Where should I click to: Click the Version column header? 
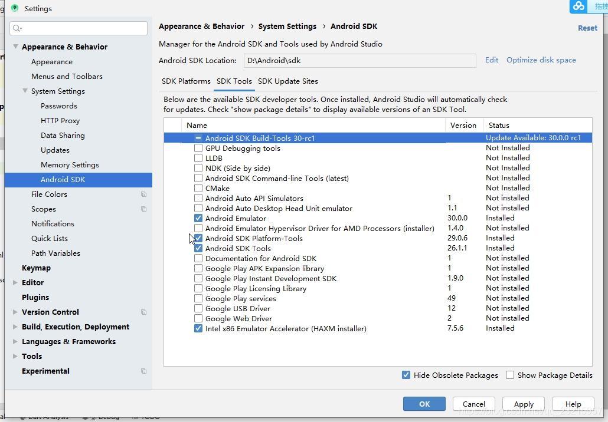tap(464, 126)
